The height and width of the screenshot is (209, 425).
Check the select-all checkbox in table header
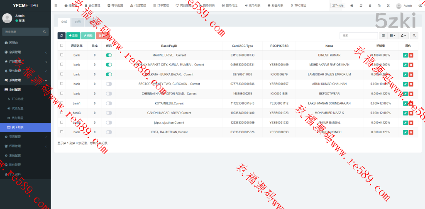pos(62,46)
